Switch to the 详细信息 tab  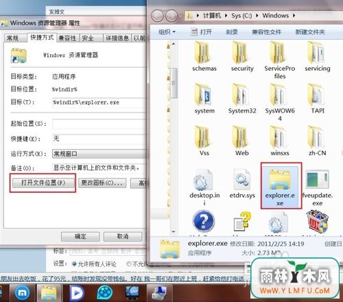click(x=117, y=38)
